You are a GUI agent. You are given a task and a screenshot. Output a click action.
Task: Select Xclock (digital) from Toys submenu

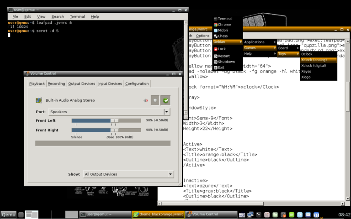pyautogui.click(x=314, y=65)
